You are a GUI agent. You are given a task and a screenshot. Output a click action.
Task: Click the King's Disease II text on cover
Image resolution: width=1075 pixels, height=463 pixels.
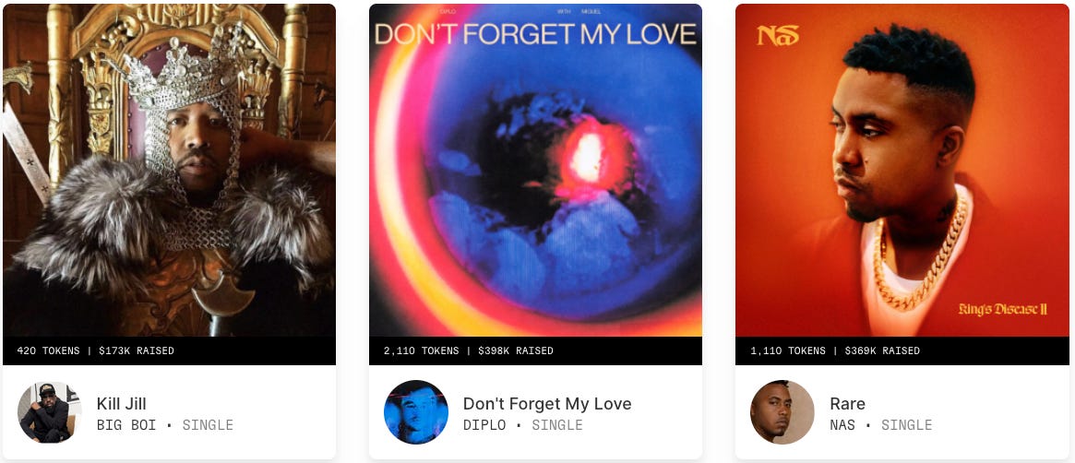pos(1003,309)
